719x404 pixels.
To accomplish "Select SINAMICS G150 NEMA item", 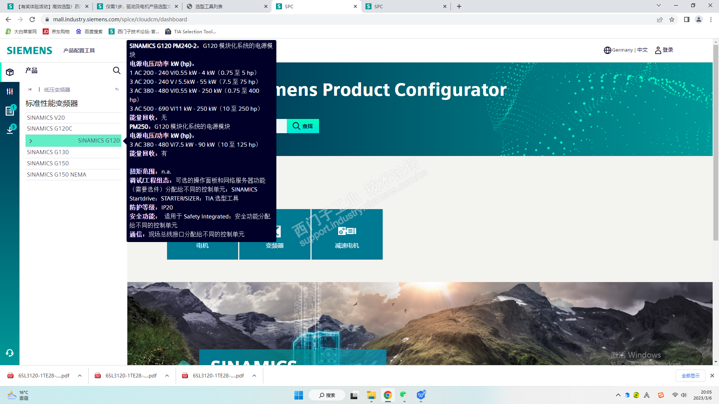I will click(57, 175).
